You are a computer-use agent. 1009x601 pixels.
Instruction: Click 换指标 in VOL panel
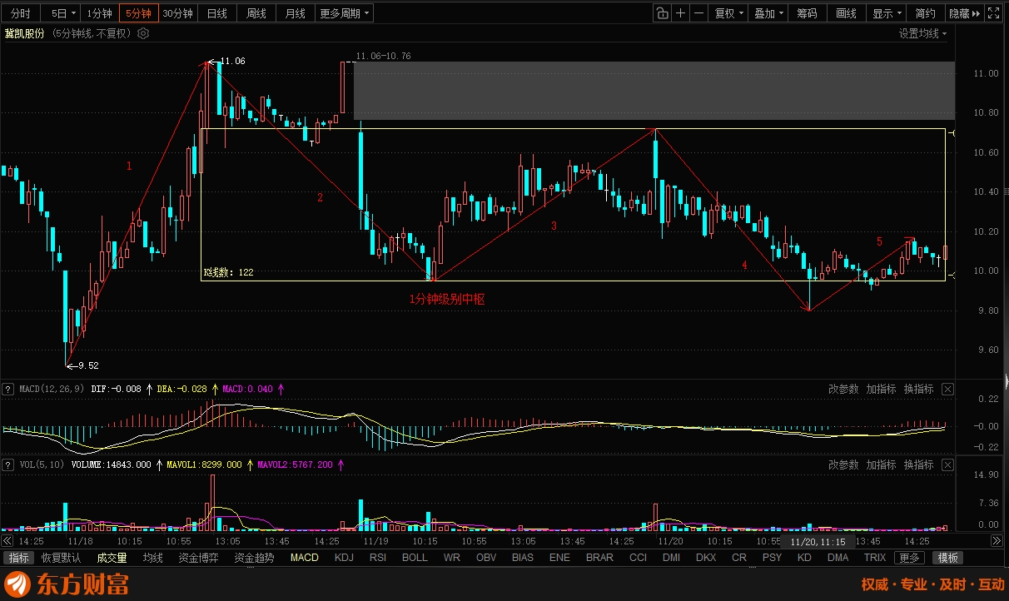[x=918, y=464]
